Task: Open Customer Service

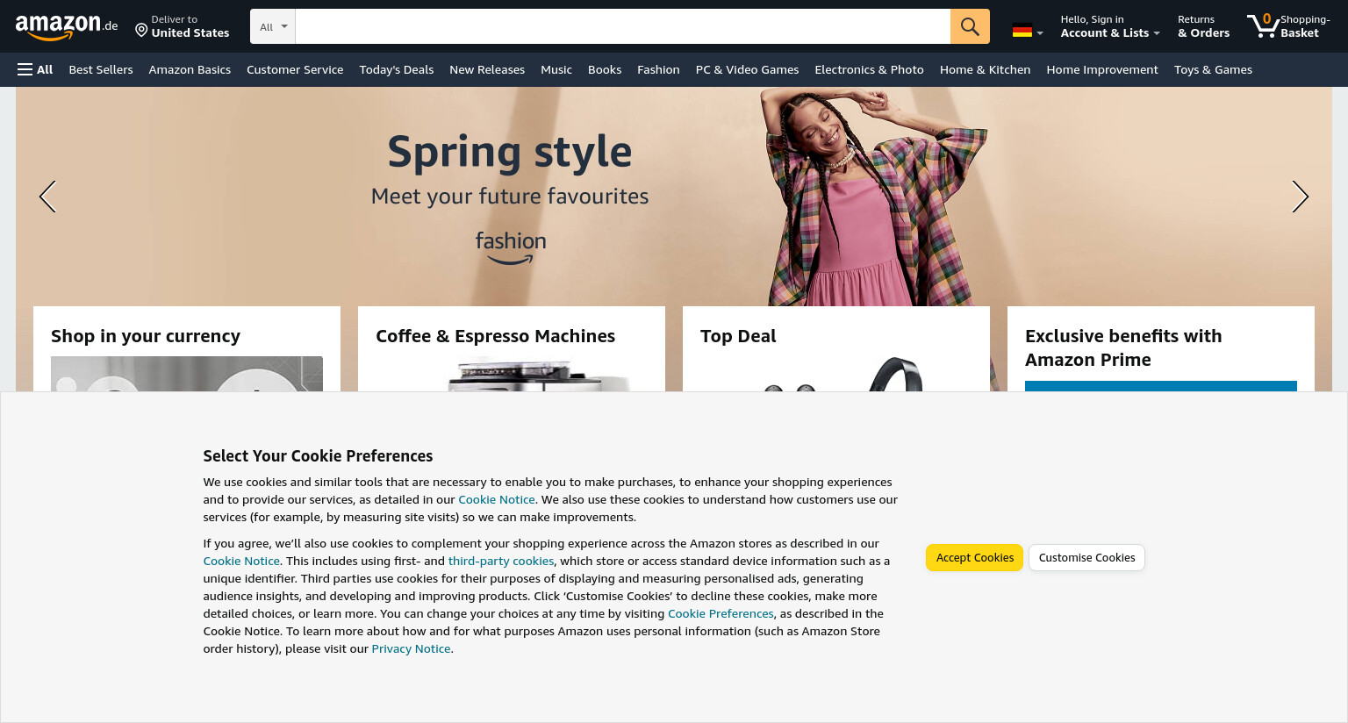Action: click(x=295, y=69)
